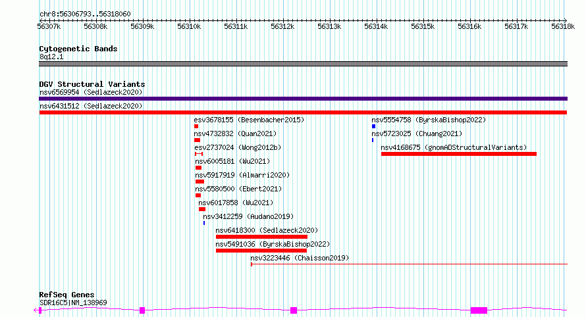The width and height of the screenshot is (586, 317).
Task: Click the nsv4168675 gnomAD red variant bar
Action: click(x=459, y=154)
